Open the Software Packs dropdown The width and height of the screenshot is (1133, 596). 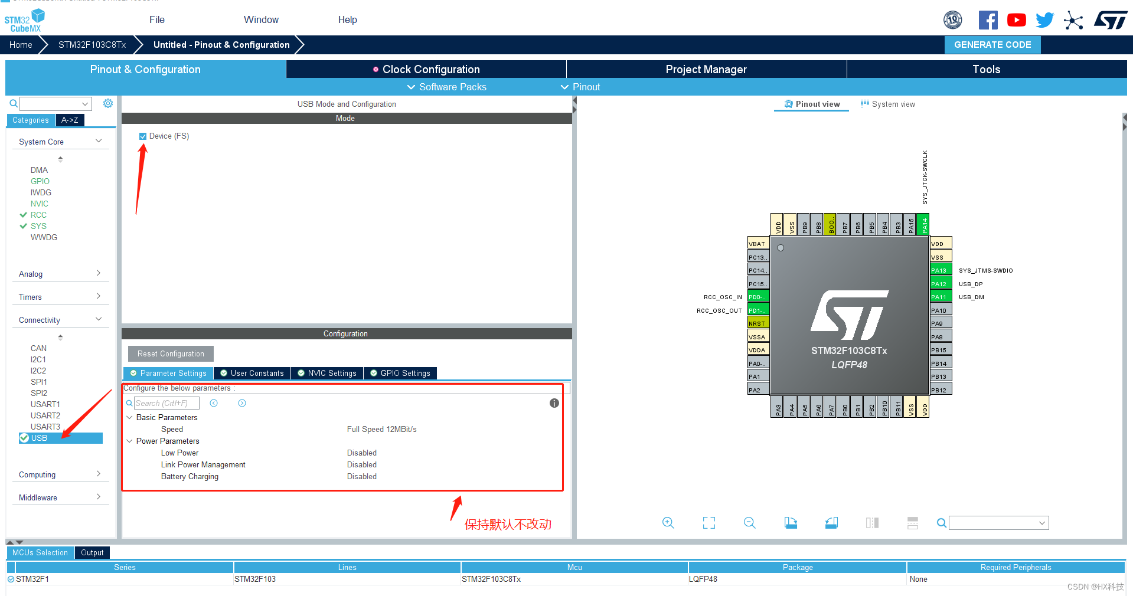(447, 87)
